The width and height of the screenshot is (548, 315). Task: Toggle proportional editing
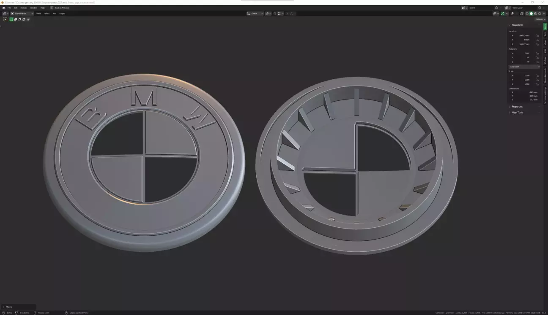click(x=287, y=13)
